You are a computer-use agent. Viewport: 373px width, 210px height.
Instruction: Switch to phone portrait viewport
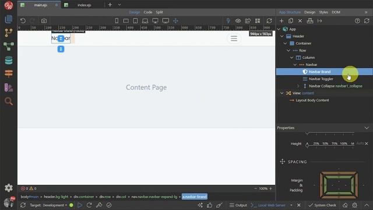point(117,21)
